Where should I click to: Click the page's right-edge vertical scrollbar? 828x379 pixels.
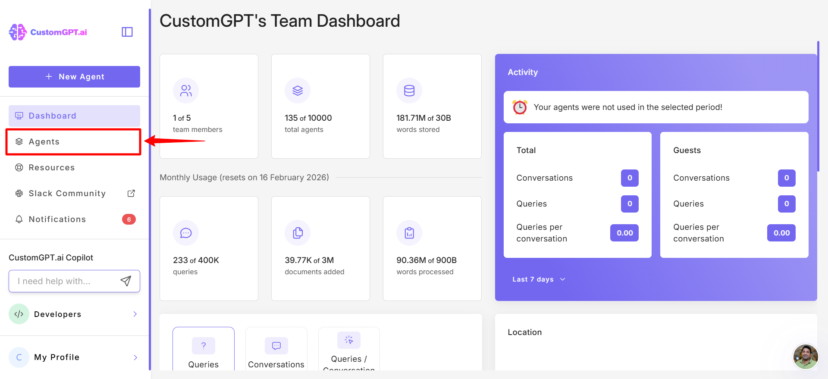[818, 106]
